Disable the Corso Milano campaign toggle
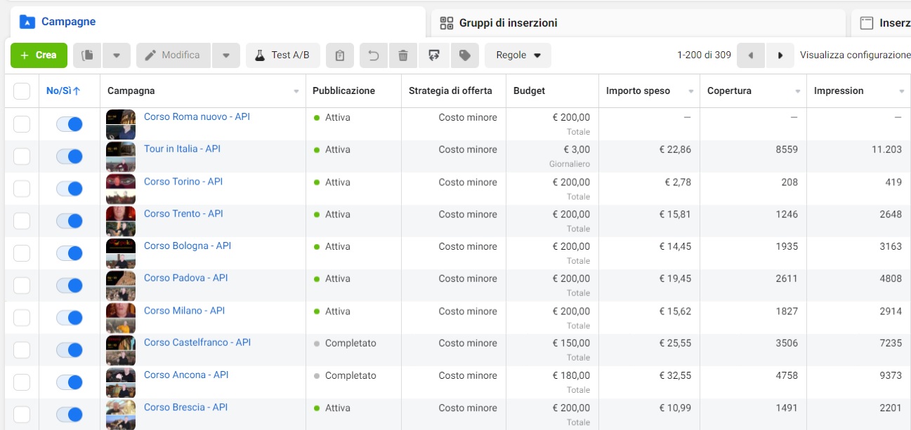This screenshot has width=911, height=430. pos(70,318)
